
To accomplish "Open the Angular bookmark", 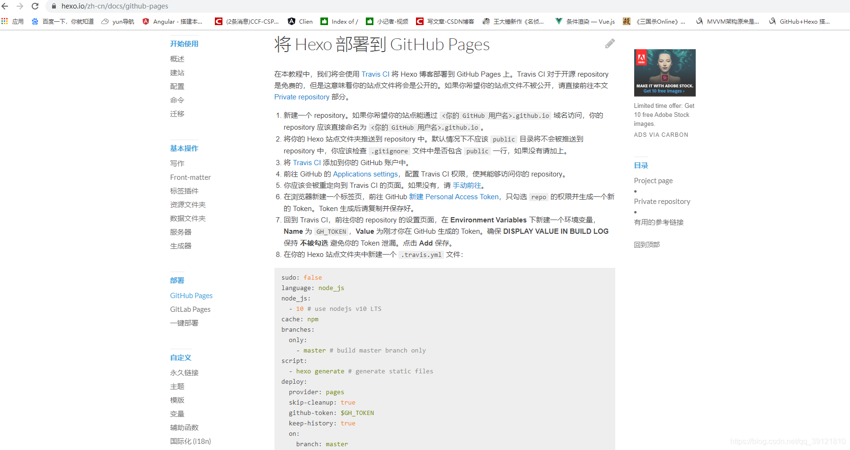I will tap(172, 21).
